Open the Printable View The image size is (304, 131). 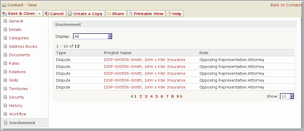pyautogui.click(x=146, y=13)
